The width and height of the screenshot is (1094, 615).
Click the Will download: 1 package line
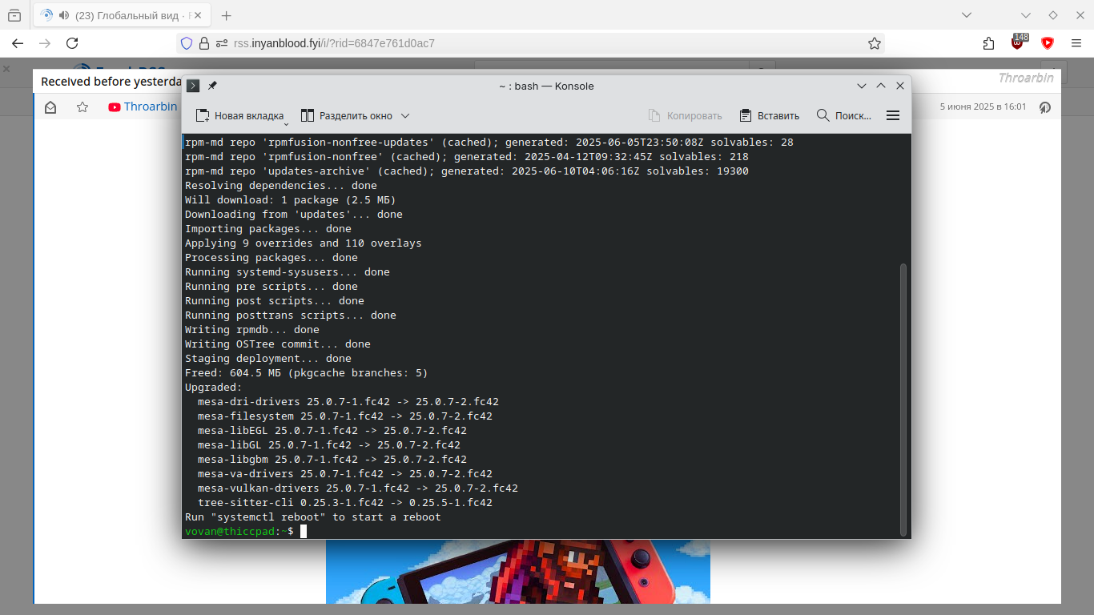coord(291,200)
